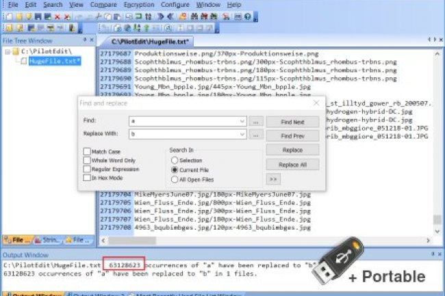445x296 pixels.
Task: Open the Find field dropdown arrow
Action: click(242, 121)
